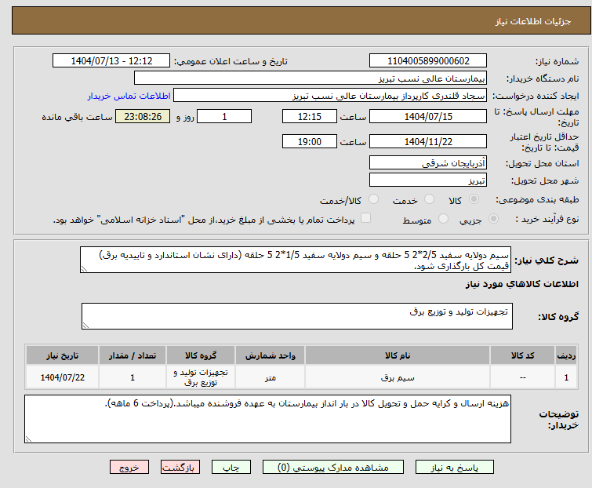Toggle the اسناد خزانه اسلامی payment checkbox
Screen dimensions: 592x488
[365, 219]
